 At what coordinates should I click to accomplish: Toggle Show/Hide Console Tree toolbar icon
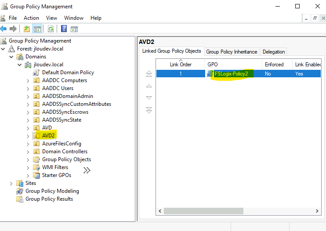(x=37, y=29)
